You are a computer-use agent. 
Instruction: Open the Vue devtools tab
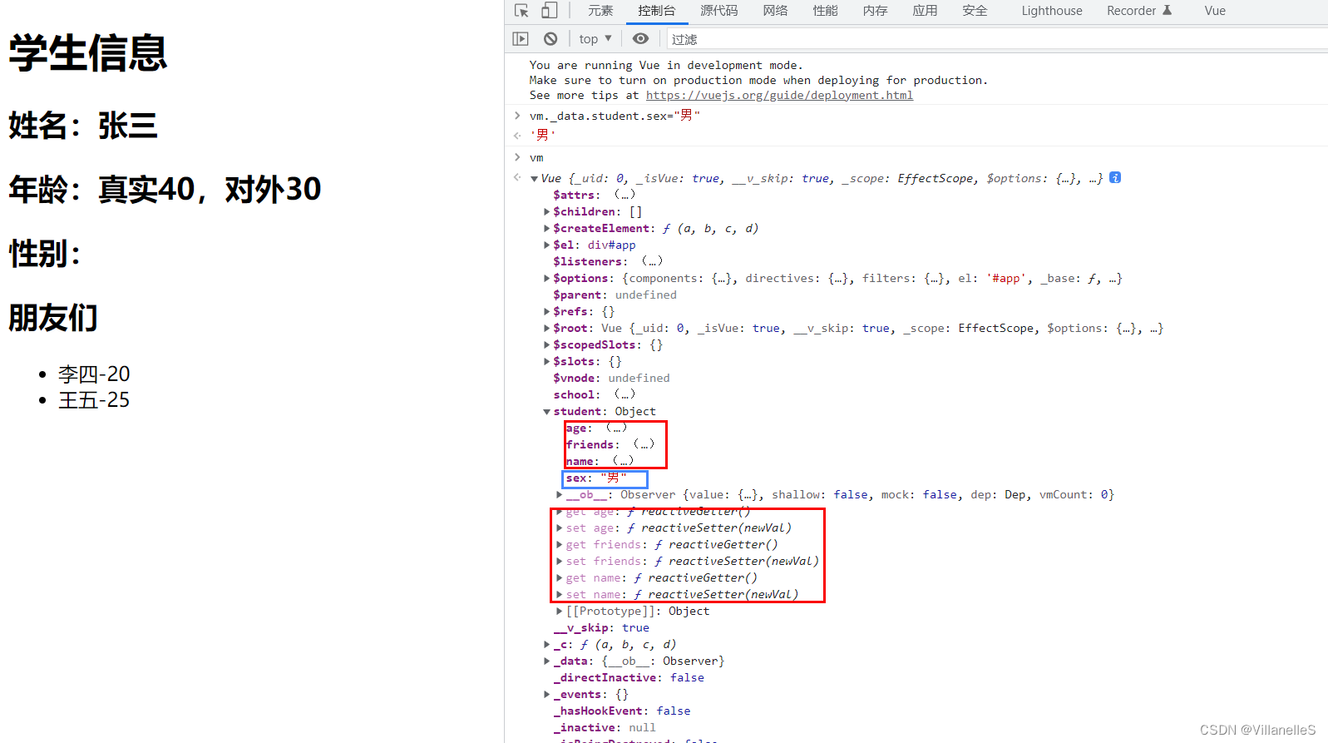tap(1215, 11)
